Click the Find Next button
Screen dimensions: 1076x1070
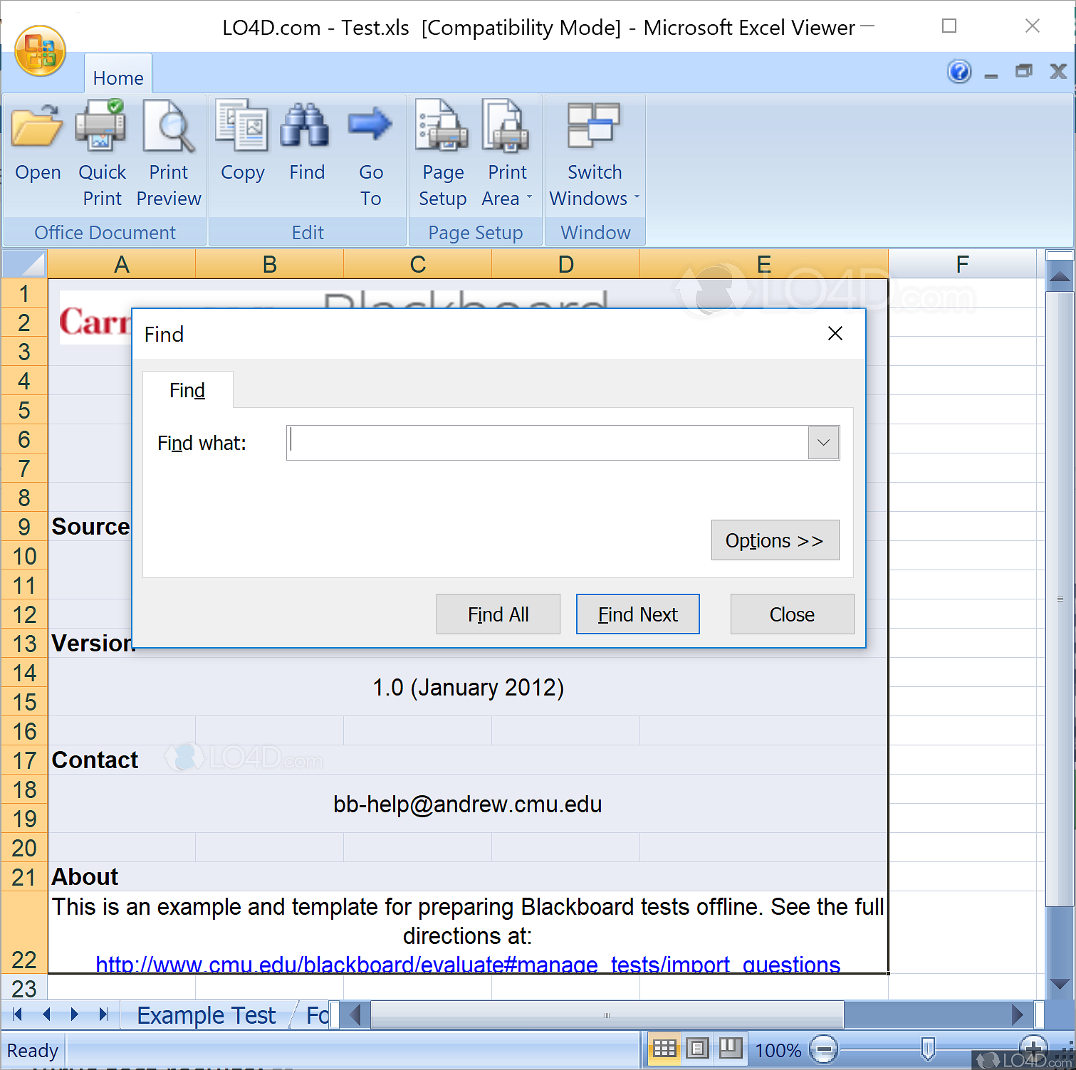click(x=637, y=614)
